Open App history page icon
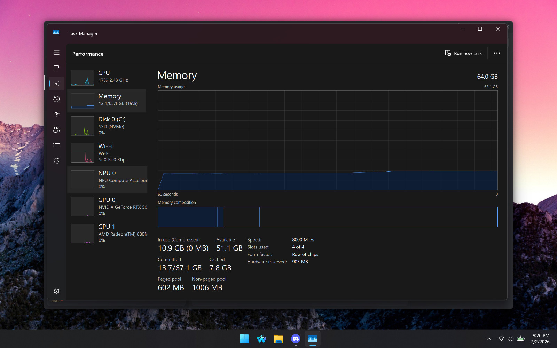Screen dimensions: 557x348 click(x=56, y=99)
